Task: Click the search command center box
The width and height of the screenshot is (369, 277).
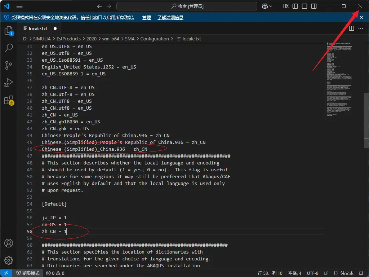Action: 187,6
